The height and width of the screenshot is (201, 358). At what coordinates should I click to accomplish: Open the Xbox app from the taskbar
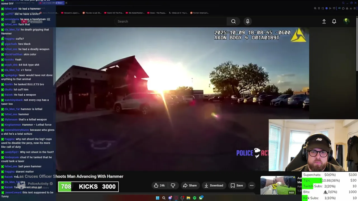[x=201, y=198]
